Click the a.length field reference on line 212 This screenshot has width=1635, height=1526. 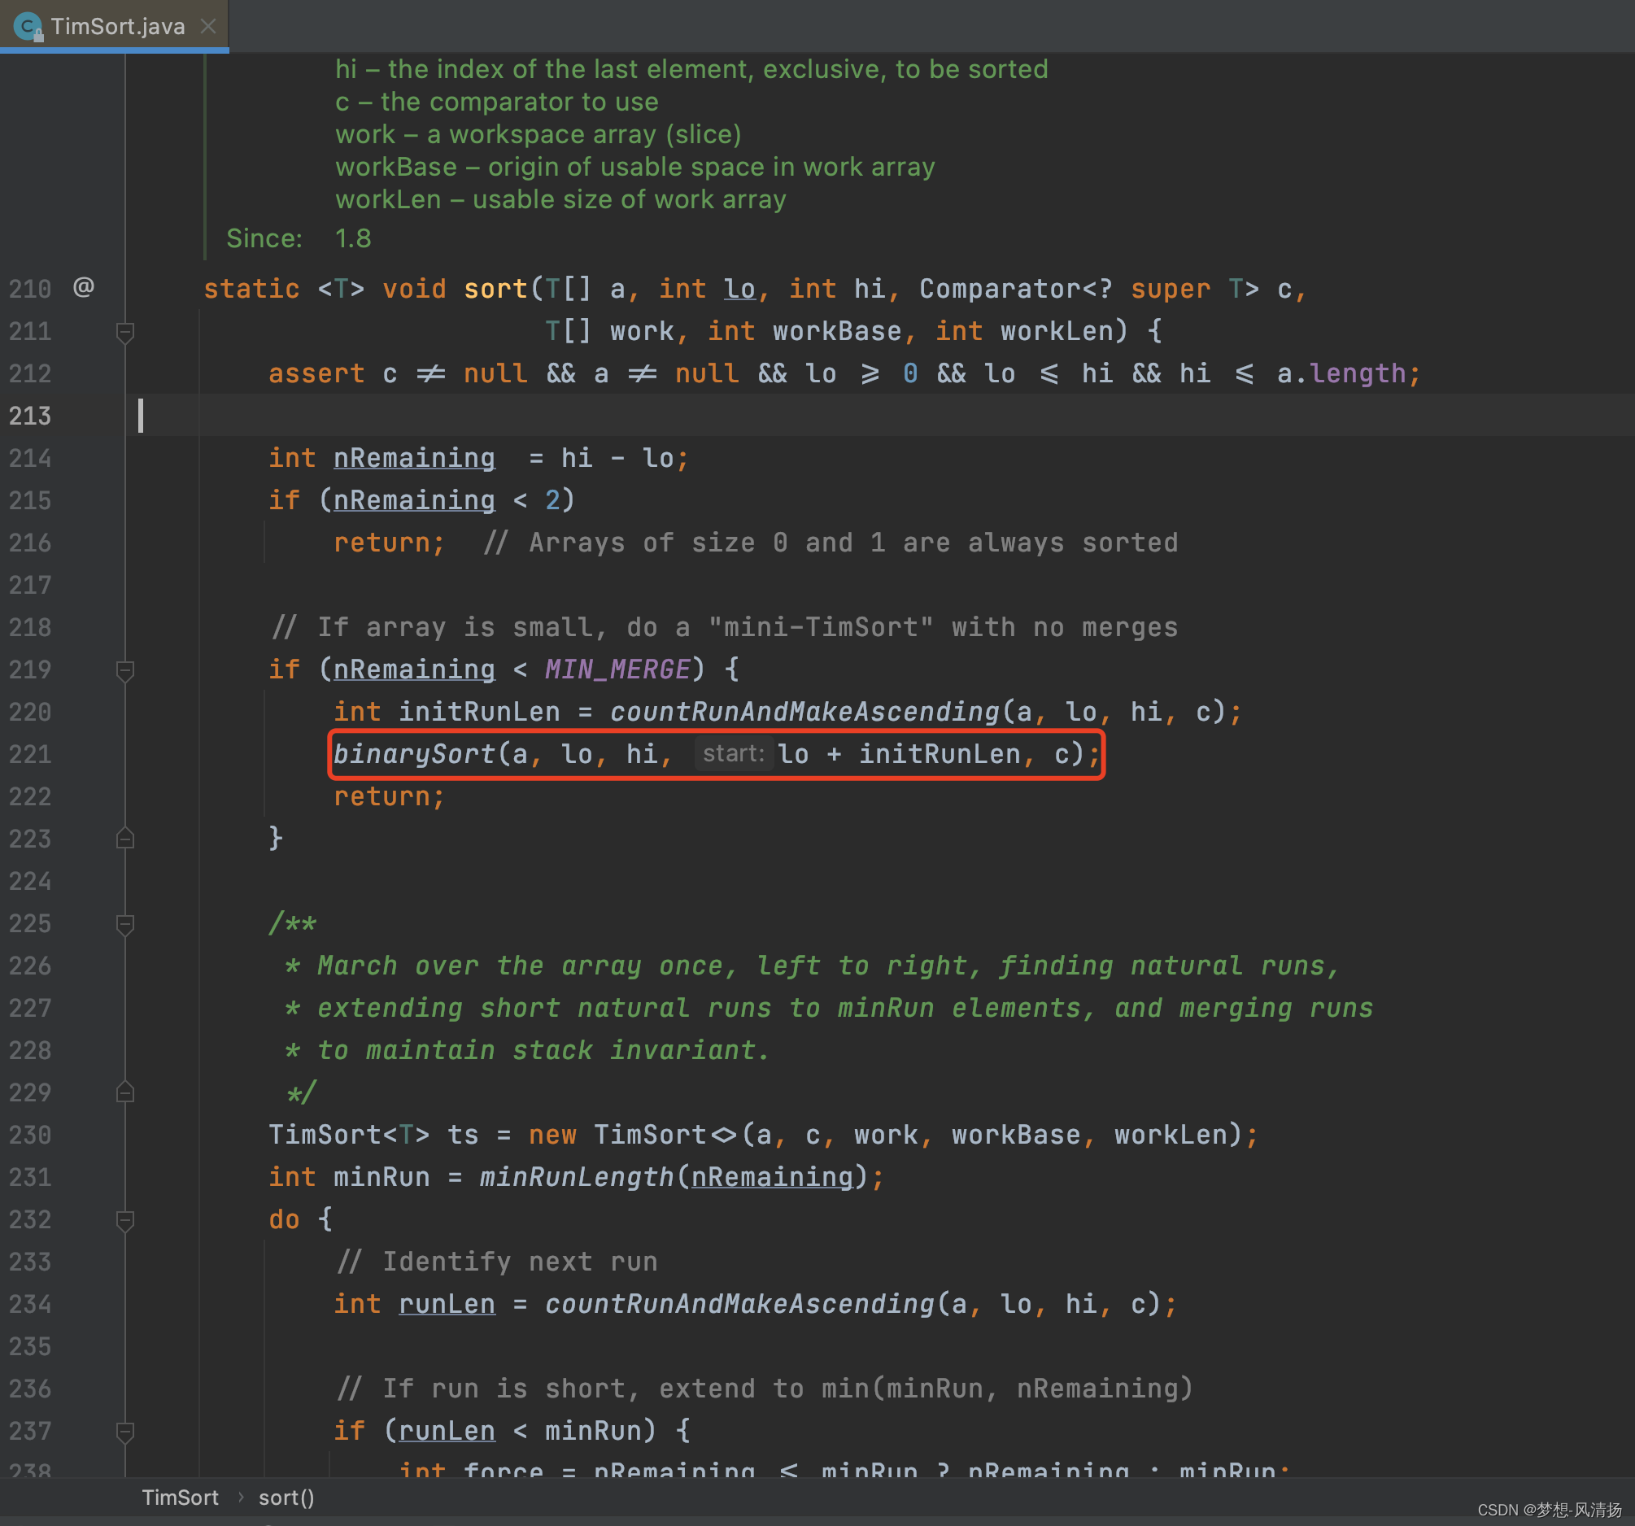coord(1341,373)
